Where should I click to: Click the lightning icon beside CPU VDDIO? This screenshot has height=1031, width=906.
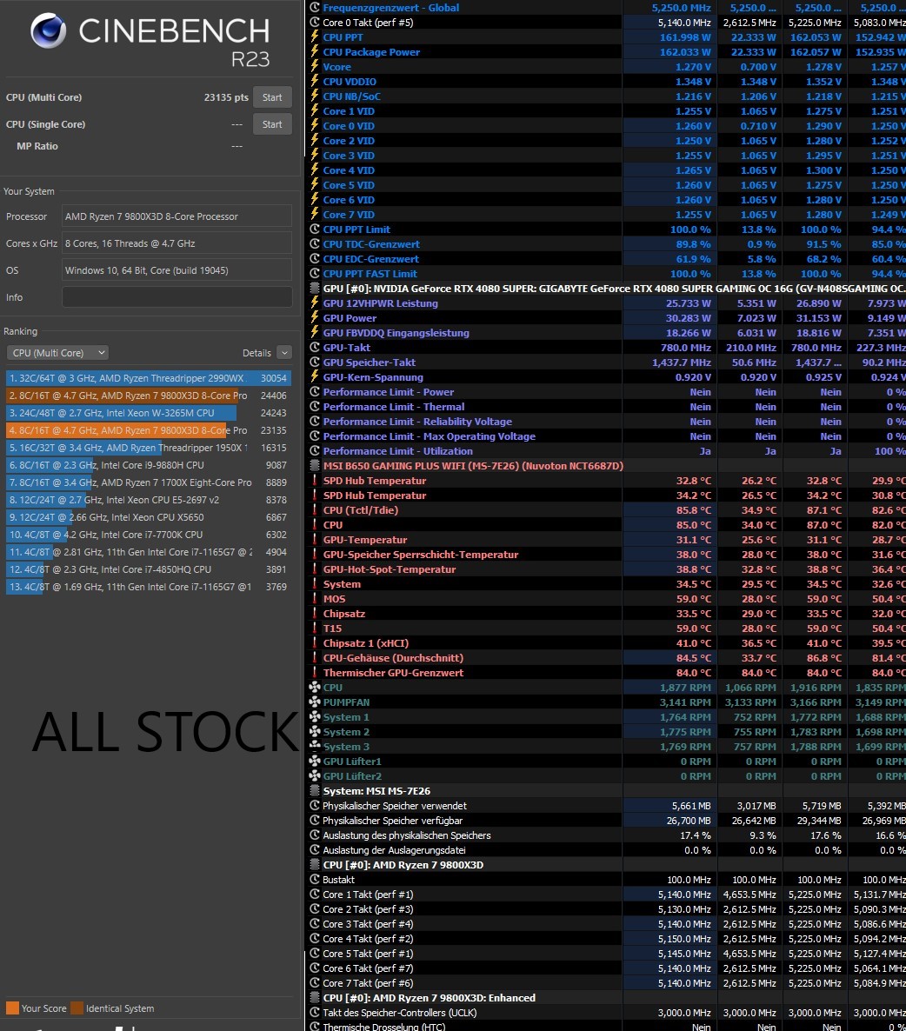(x=315, y=82)
